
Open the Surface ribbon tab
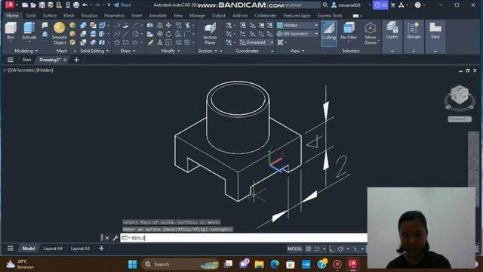[50, 15]
